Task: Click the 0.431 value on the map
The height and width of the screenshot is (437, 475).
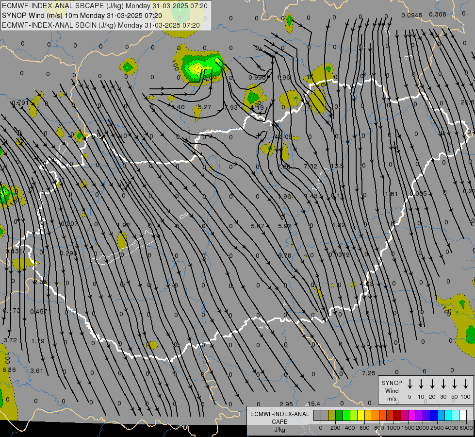Action: (14, 252)
